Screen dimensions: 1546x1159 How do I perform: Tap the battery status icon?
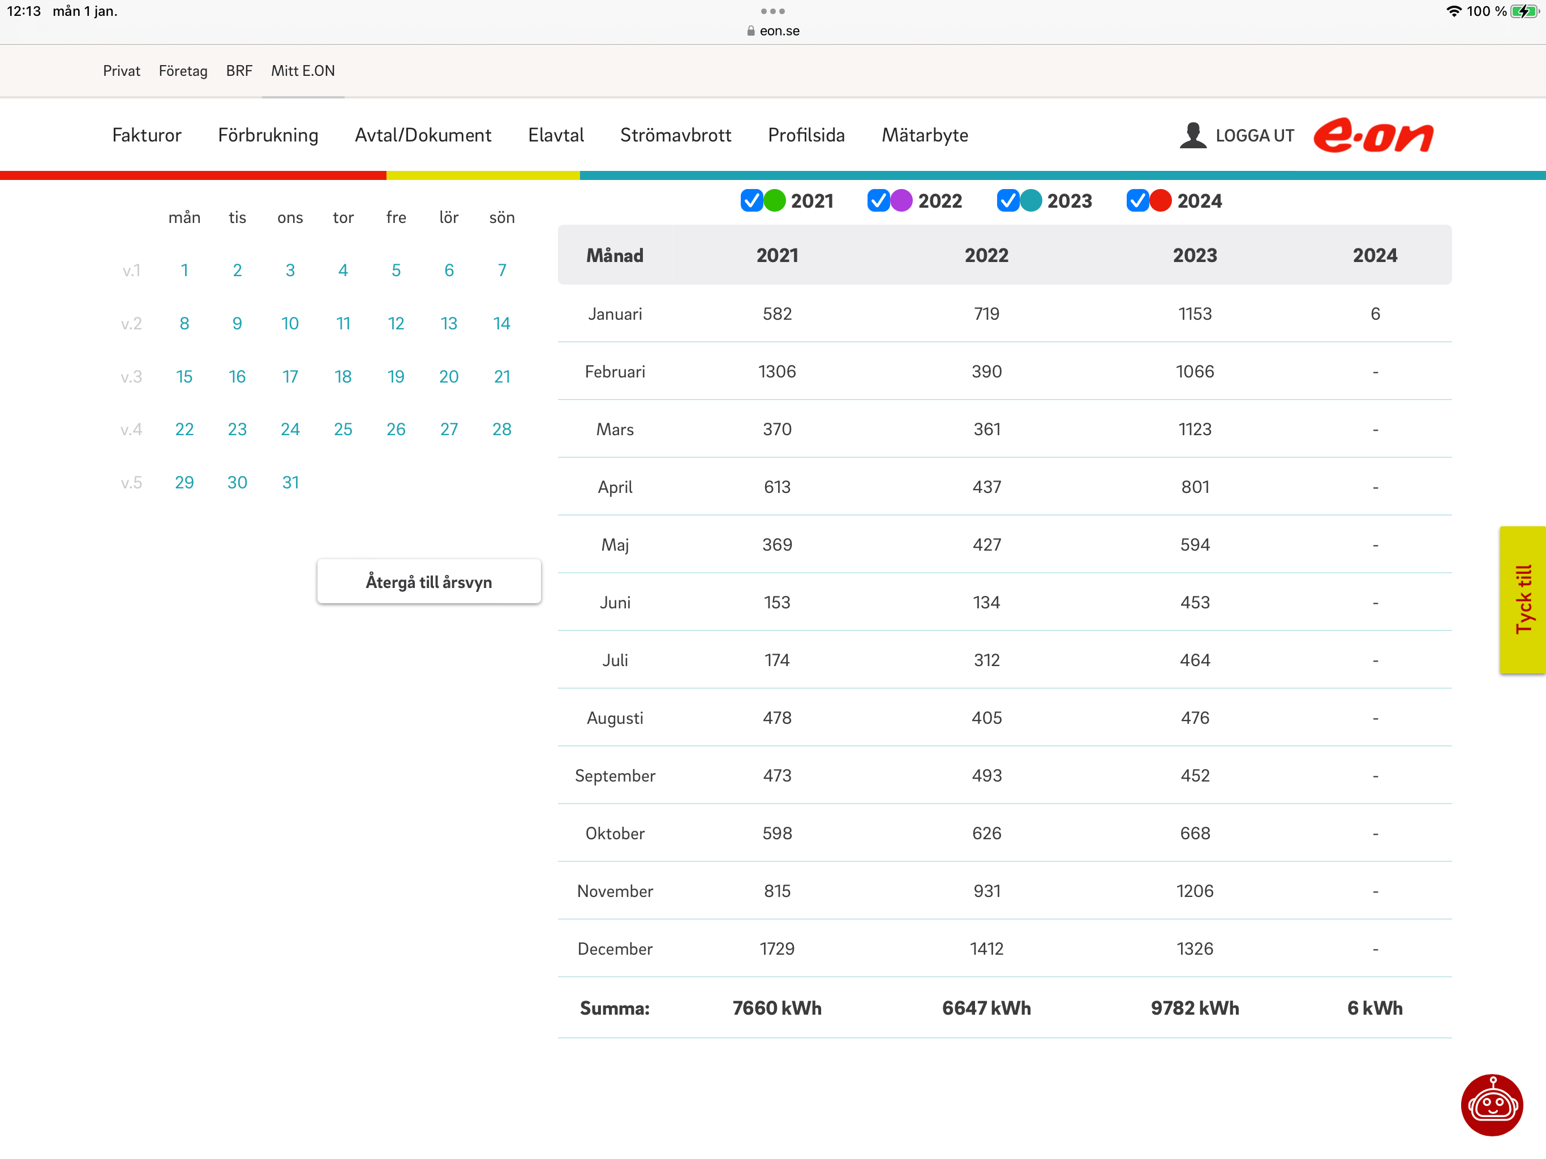click(1524, 11)
